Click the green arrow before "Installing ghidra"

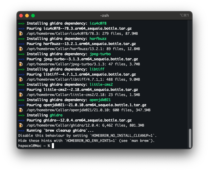(x=21, y=115)
